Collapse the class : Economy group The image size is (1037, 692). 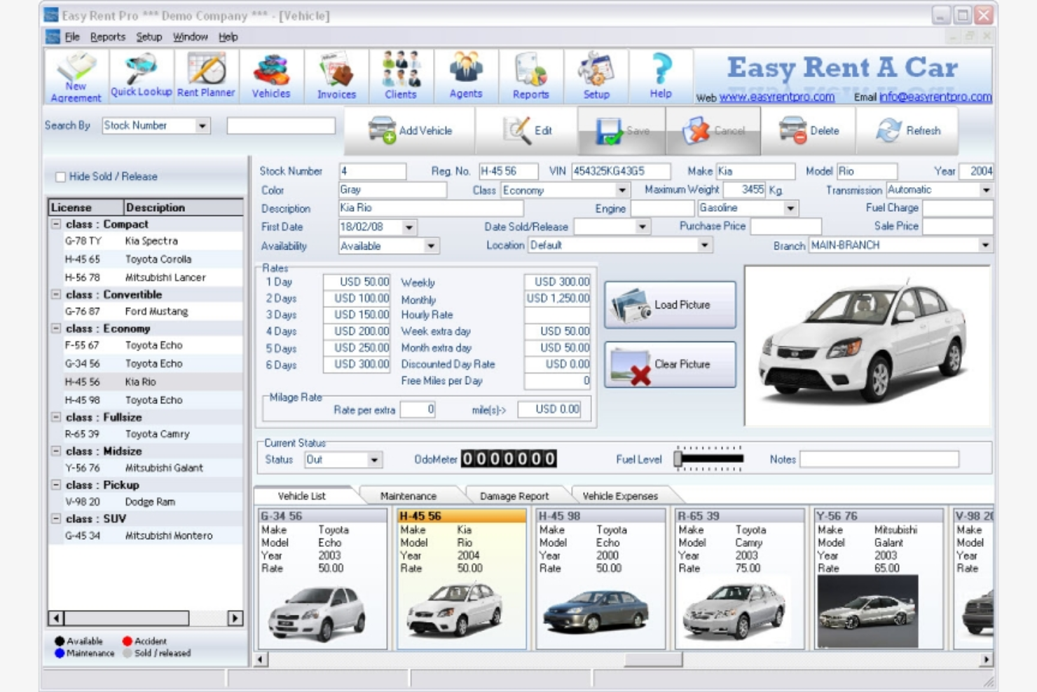tap(57, 327)
